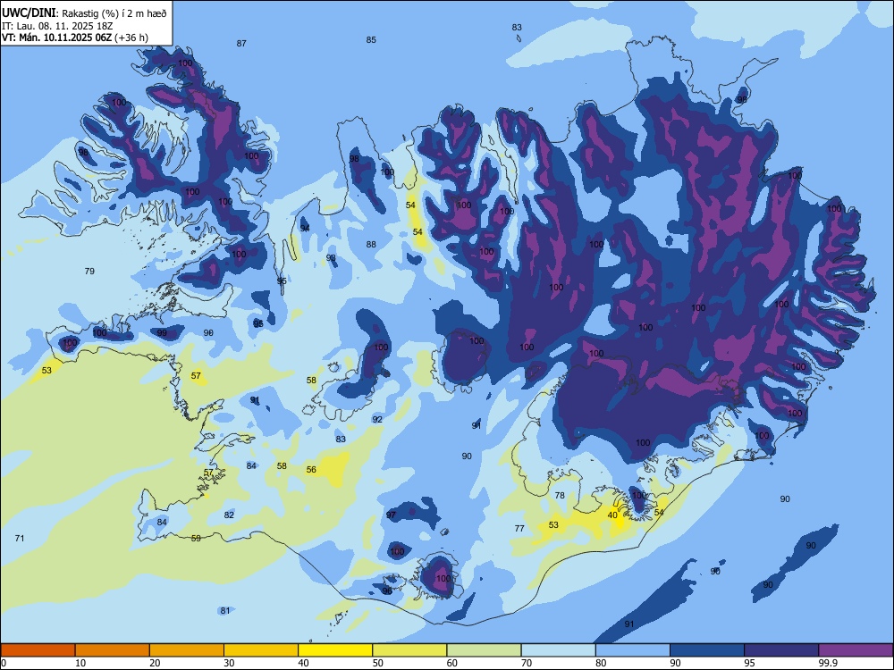The width and height of the screenshot is (894, 670).
Task: Click the 70–80 pale blue legend swatch
Action: click(x=558, y=650)
